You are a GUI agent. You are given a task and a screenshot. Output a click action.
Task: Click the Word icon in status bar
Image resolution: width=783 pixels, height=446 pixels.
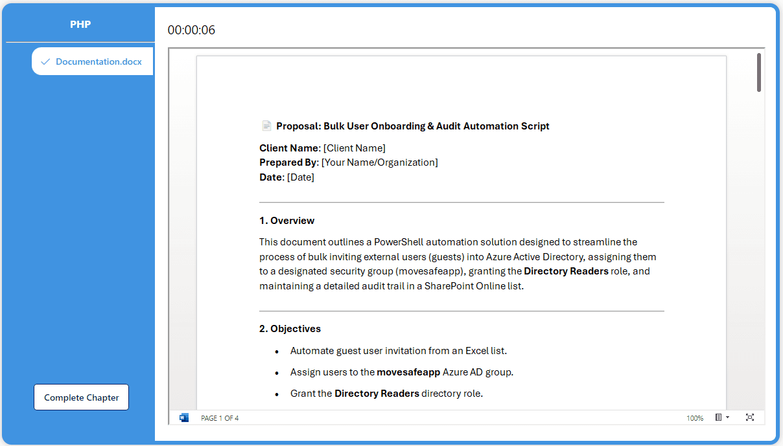pyautogui.click(x=184, y=418)
